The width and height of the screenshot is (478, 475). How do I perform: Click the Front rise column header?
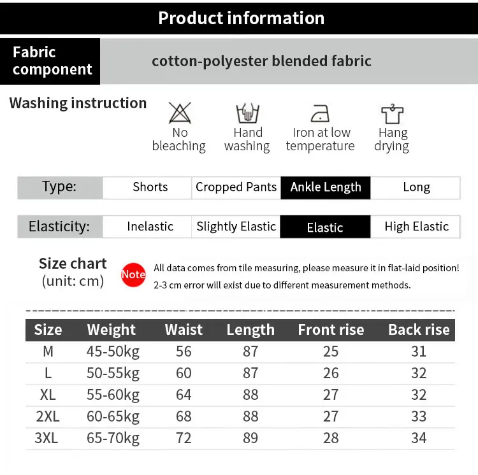click(x=331, y=330)
